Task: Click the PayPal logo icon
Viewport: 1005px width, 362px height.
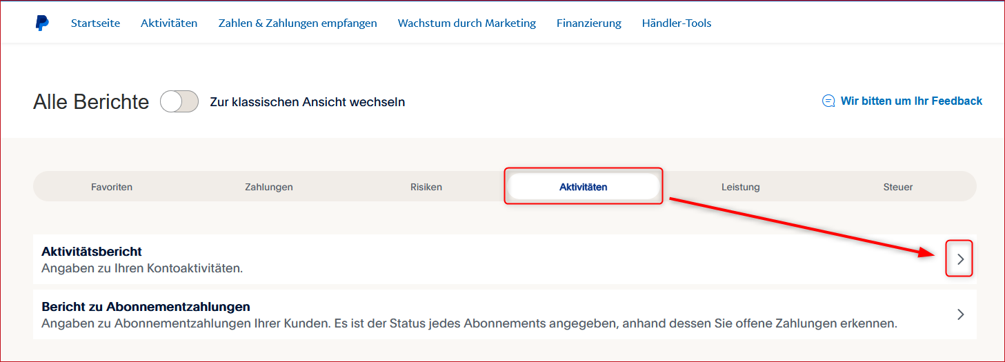Action: pos(42,23)
